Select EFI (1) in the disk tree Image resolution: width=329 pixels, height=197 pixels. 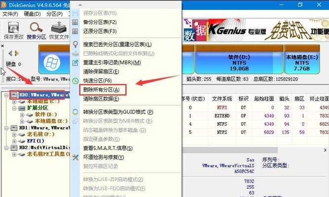(x=36, y=141)
